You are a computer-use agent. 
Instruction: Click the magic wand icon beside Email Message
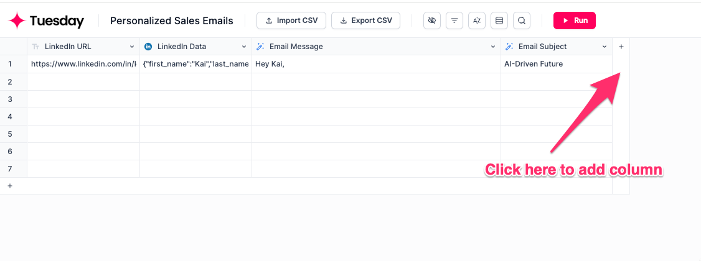pos(261,47)
